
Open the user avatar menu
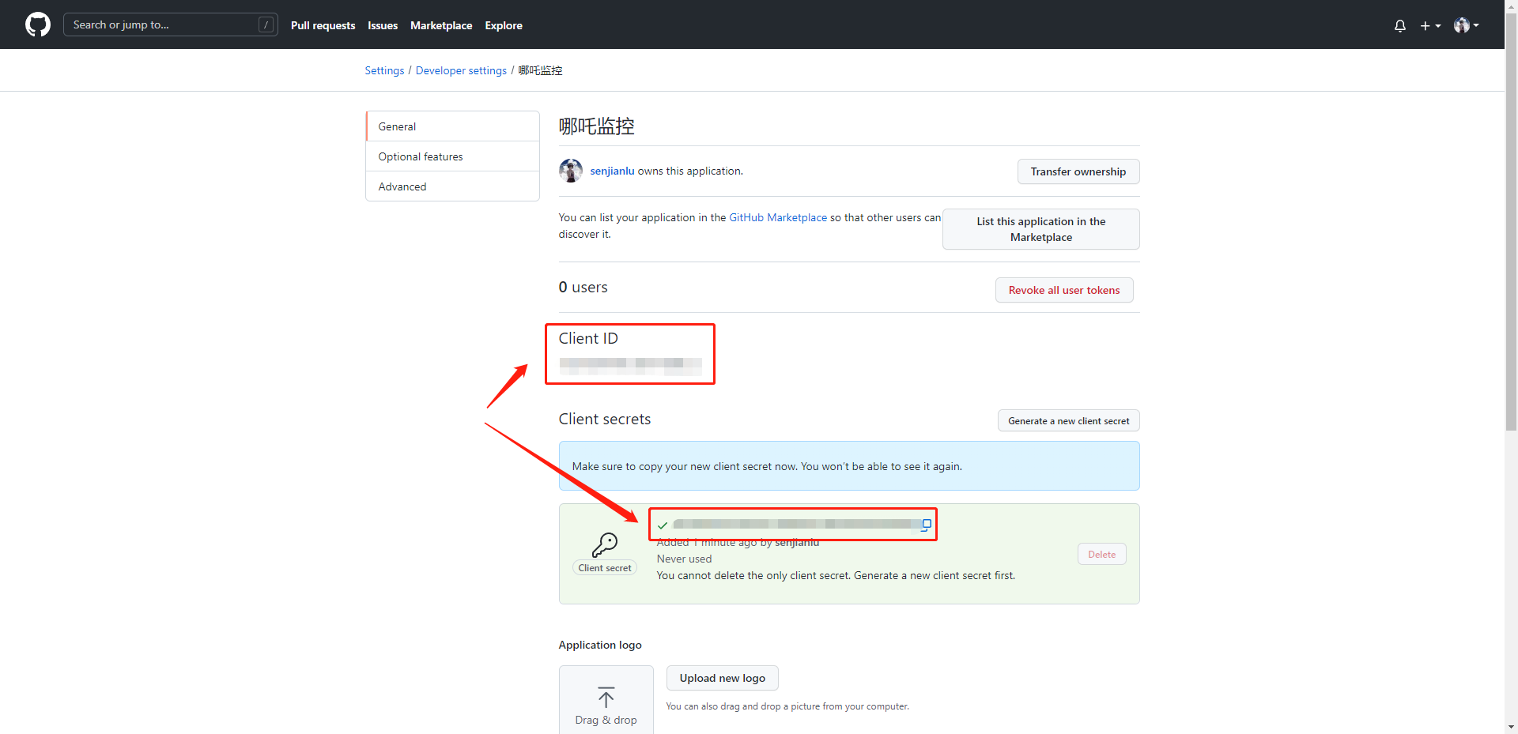tap(1467, 25)
